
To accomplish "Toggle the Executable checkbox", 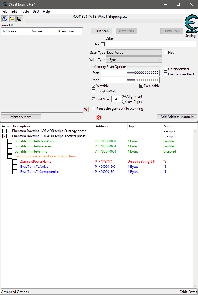I will [x=141, y=86].
